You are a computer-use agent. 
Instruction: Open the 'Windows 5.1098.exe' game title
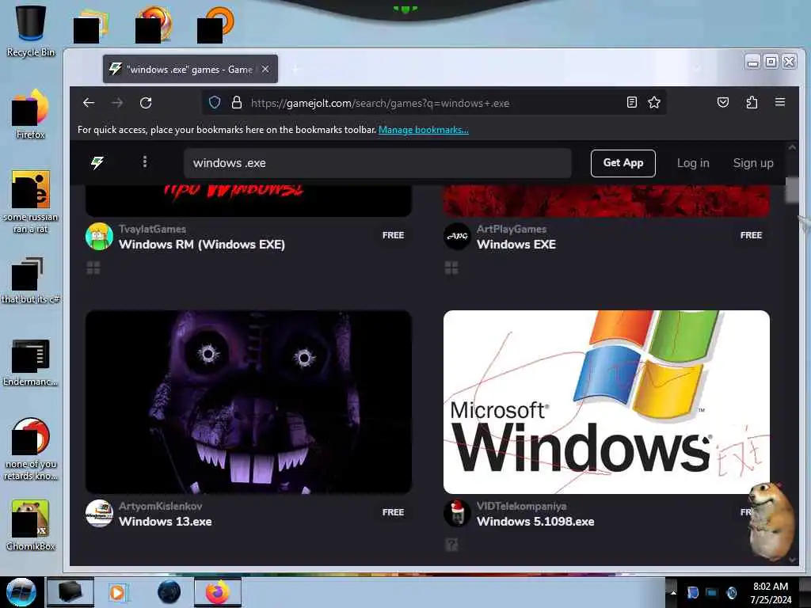535,522
